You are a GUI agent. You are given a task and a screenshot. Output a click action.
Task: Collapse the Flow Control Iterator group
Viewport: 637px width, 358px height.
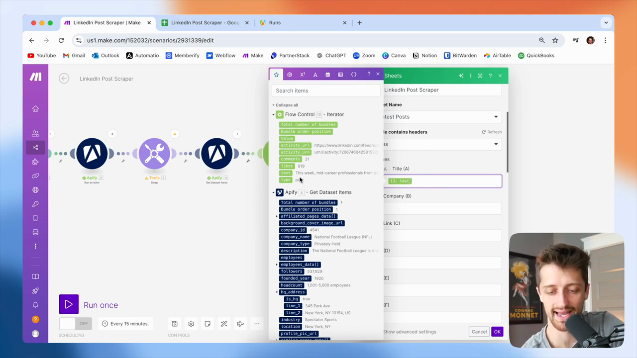[273, 114]
